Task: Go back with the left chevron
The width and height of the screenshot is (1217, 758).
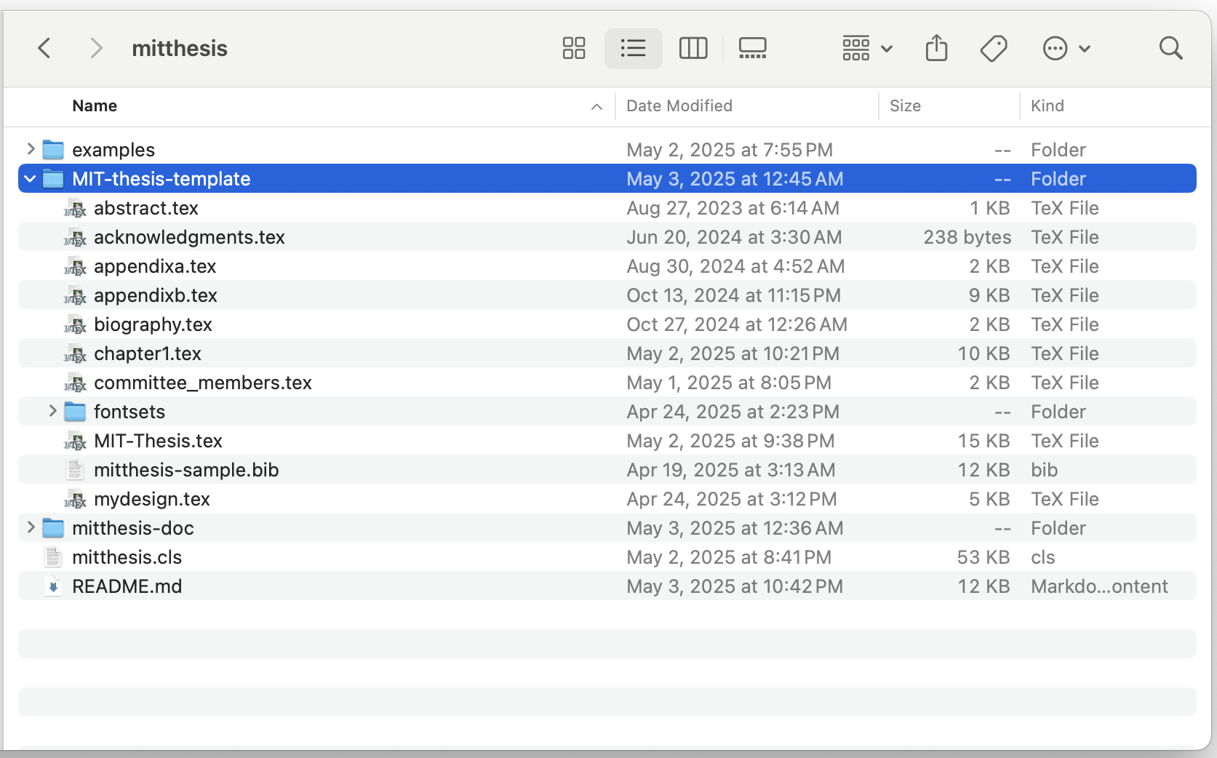Action: (x=44, y=49)
